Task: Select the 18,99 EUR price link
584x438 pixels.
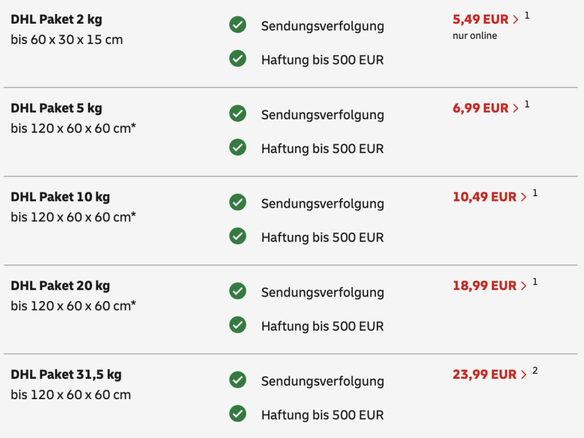Action: pyautogui.click(x=489, y=286)
